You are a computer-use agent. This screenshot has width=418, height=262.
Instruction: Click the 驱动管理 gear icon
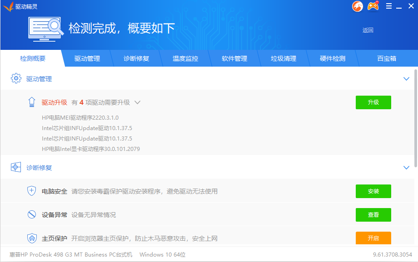click(16, 78)
